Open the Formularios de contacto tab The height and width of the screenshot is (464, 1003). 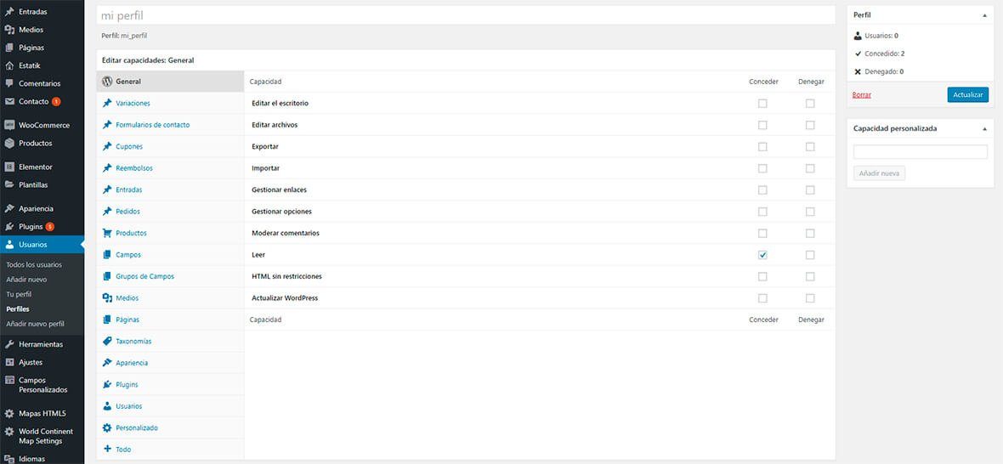pos(170,125)
